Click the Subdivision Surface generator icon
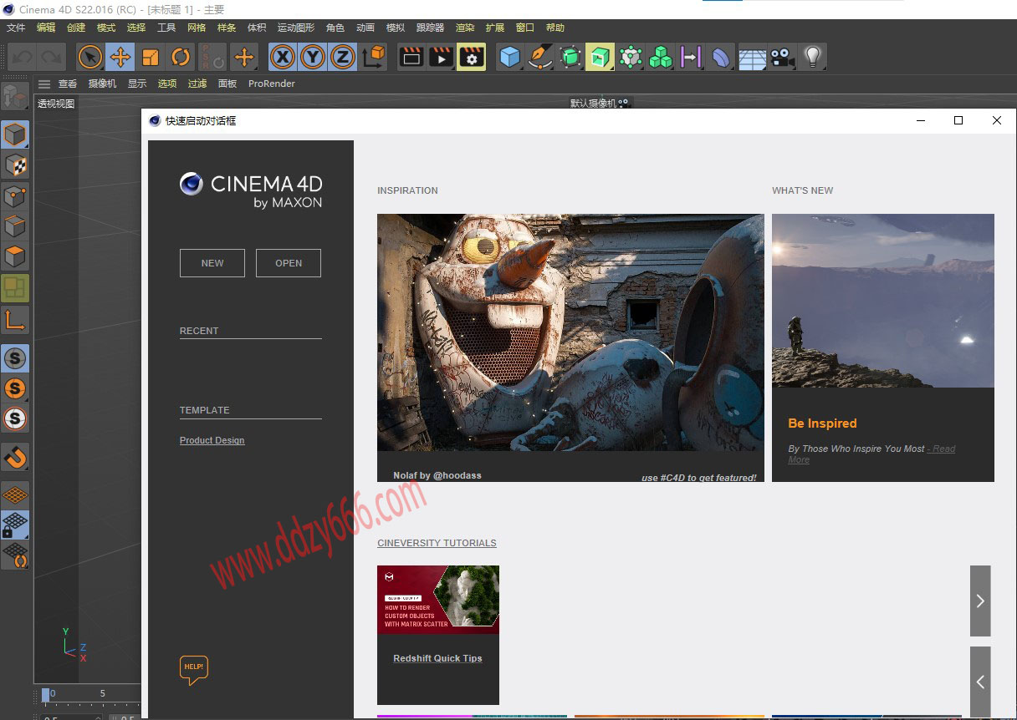1017x720 pixels. pos(570,57)
